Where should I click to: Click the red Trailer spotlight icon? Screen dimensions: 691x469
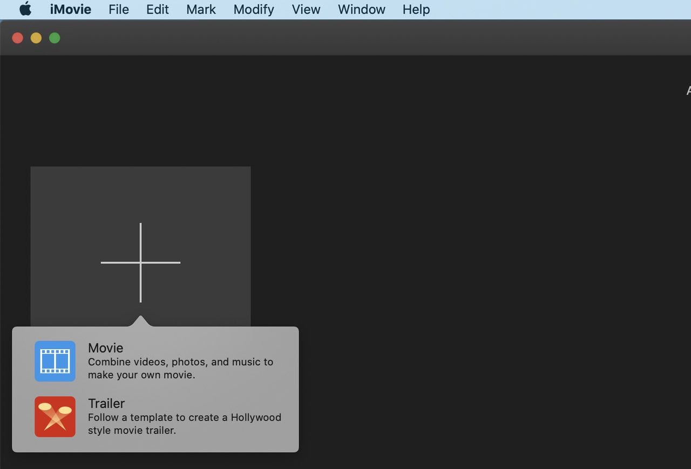(x=55, y=417)
